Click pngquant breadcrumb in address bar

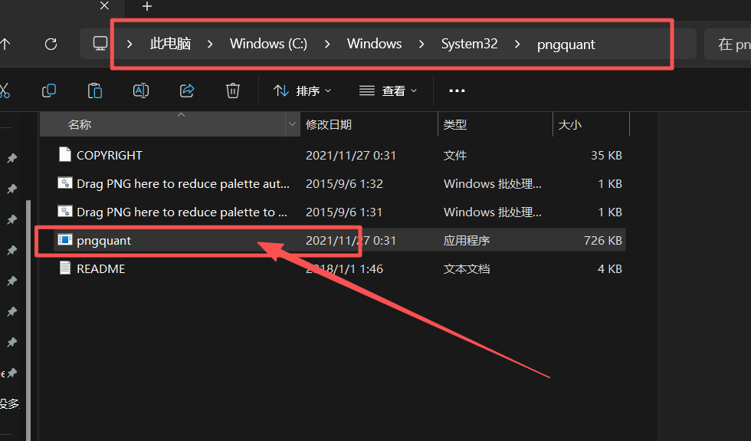tap(566, 44)
